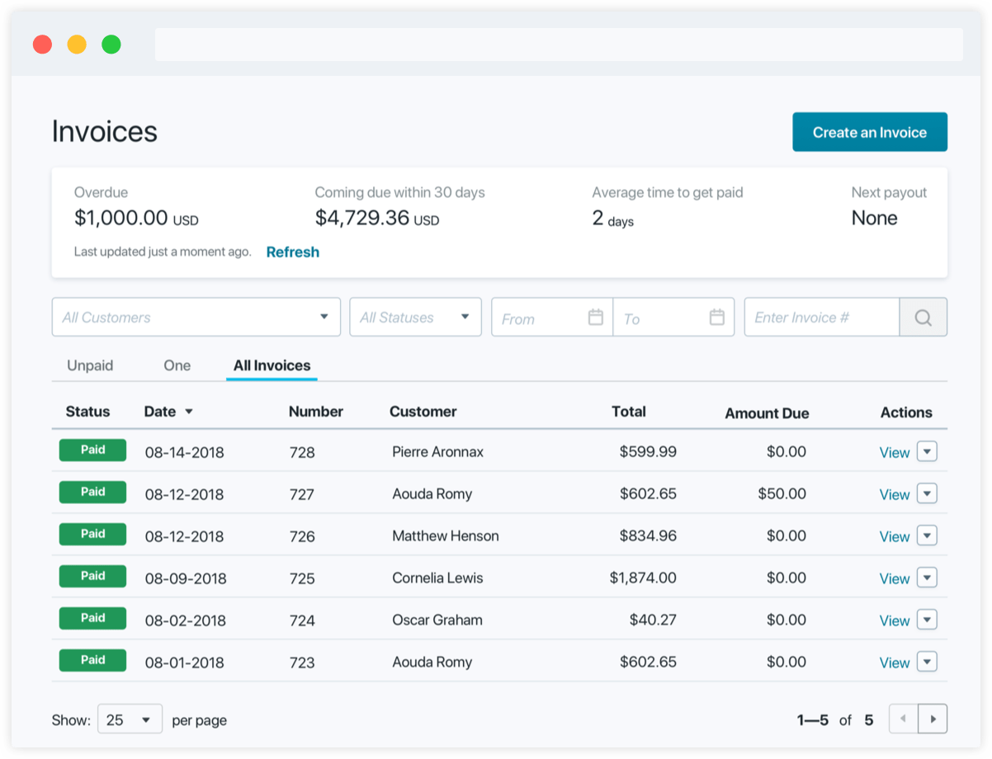Click the date 08-02-2018
The height and width of the screenshot is (759, 992).
click(x=185, y=621)
